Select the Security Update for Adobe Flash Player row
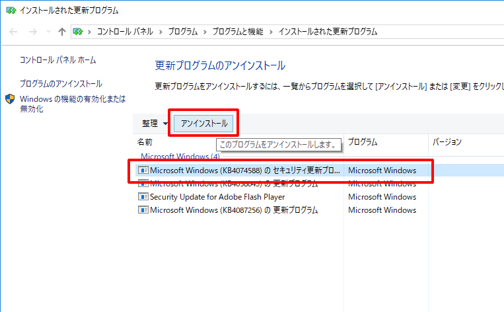Viewport: 504px width, 312px height. 217,197
